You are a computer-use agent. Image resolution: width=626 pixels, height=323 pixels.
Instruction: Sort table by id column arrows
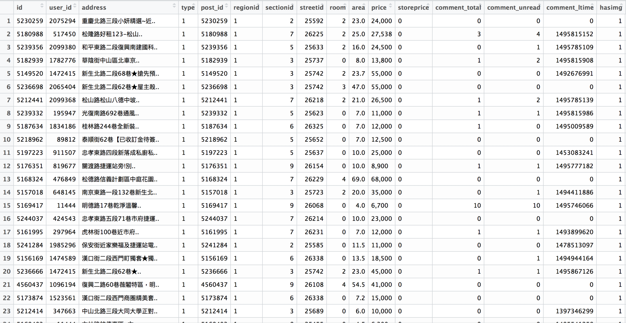coord(42,6)
